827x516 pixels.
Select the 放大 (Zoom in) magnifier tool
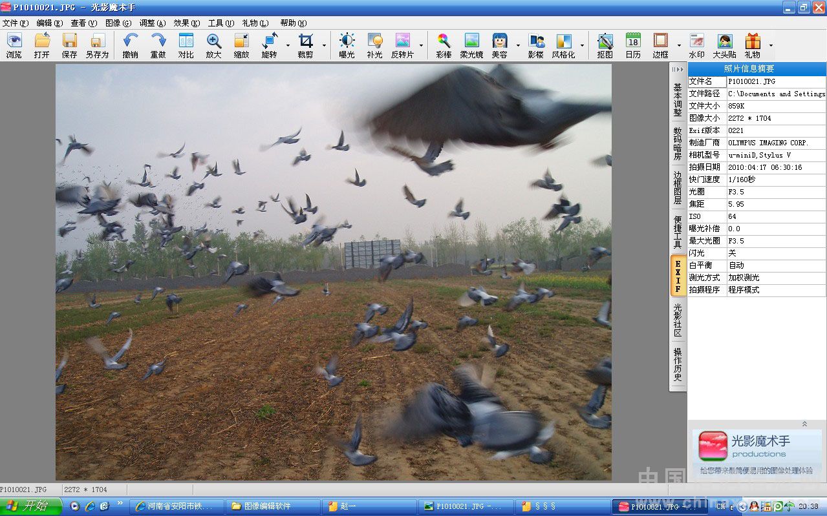point(213,45)
